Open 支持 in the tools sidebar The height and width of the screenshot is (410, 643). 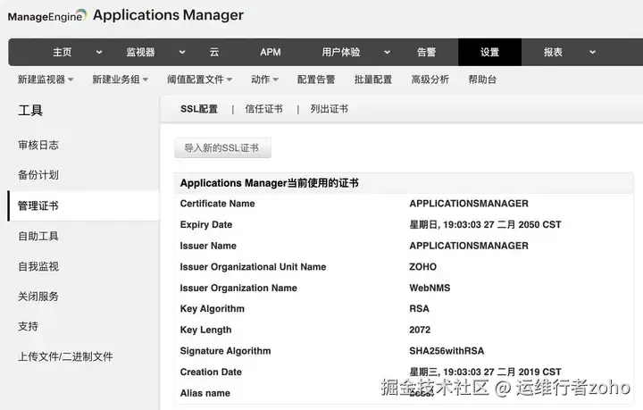pyautogui.click(x=28, y=326)
